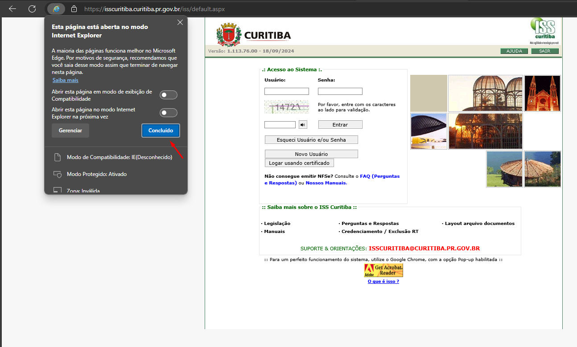Image resolution: width=577 pixels, height=347 pixels.
Task: Click the Get Acrobat Reader badge
Action: tap(383, 270)
